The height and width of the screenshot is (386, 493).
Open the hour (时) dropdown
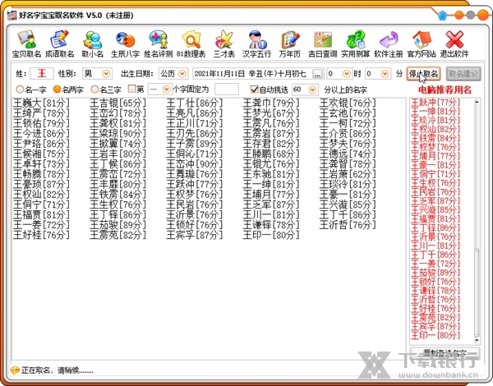[x=347, y=74]
